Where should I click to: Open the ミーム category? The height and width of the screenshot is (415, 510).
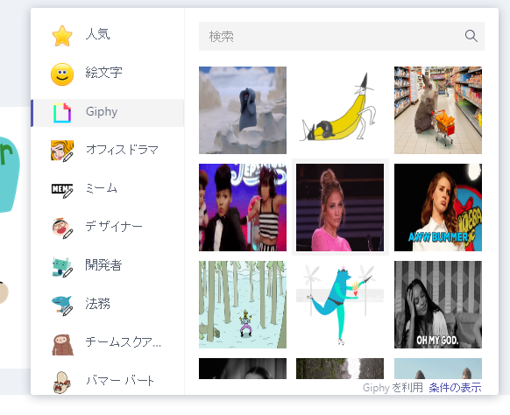(x=101, y=188)
